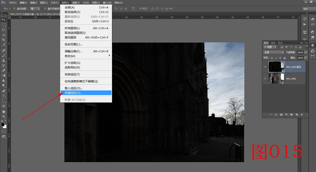Click 存储选区(V)... menu item
Image resolution: width=316 pixels, height=172 pixels.
pos(86,93)
